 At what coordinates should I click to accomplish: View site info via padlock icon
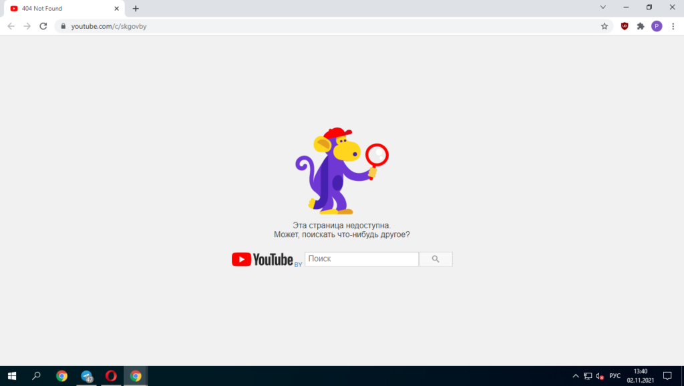point(63,26)
